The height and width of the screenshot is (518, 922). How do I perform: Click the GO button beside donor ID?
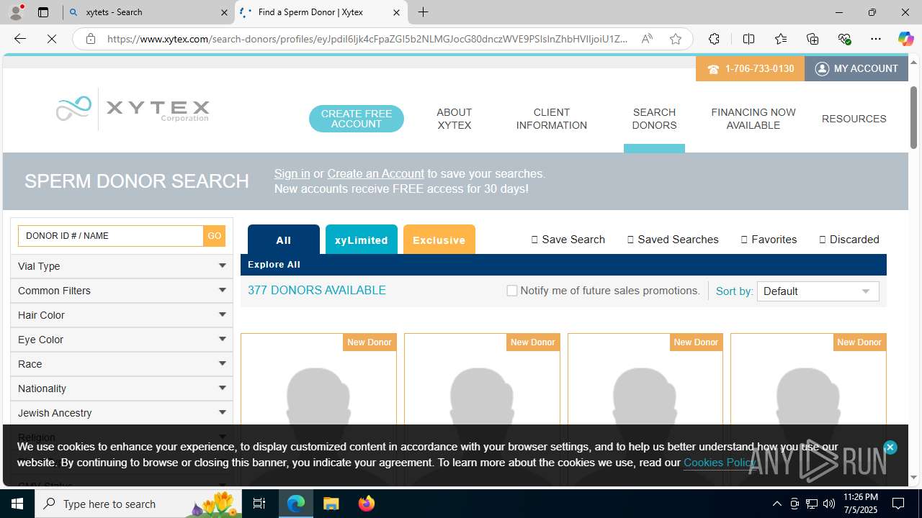click(x=215, y=236)
